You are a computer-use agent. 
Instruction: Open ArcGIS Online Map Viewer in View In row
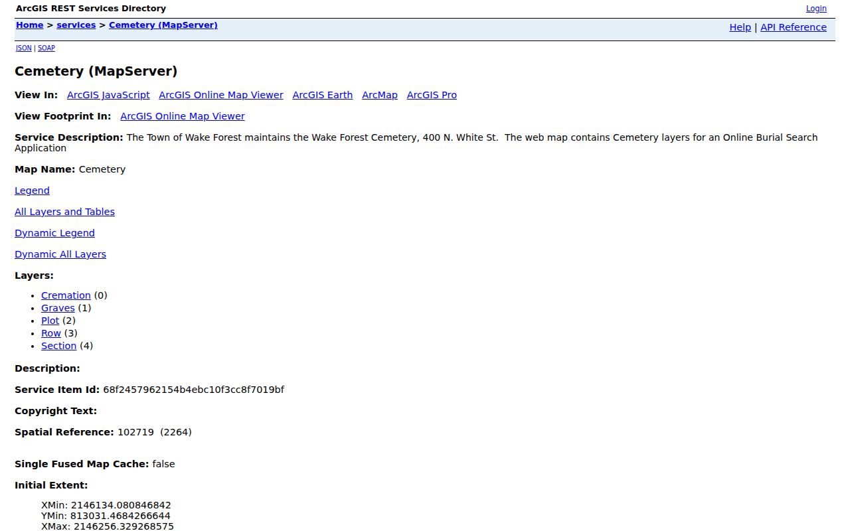point(221,95)
